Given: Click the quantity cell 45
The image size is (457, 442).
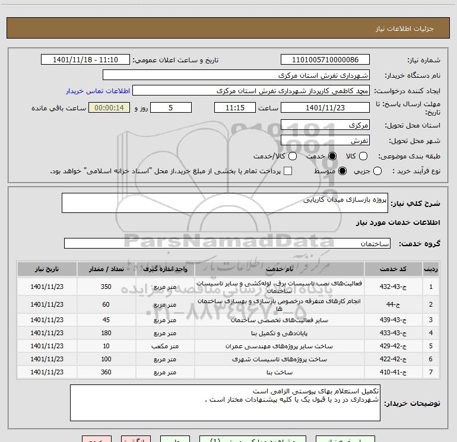Looking at the screenshot, I should (x=106, y=320).
